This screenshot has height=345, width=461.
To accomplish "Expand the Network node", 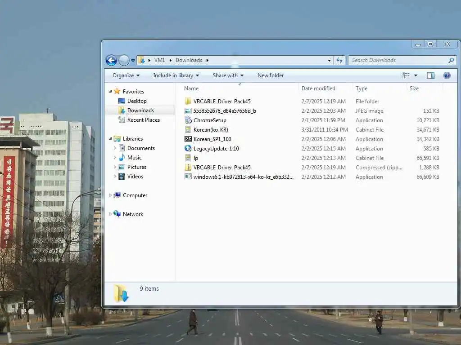I will coord(110,214).
